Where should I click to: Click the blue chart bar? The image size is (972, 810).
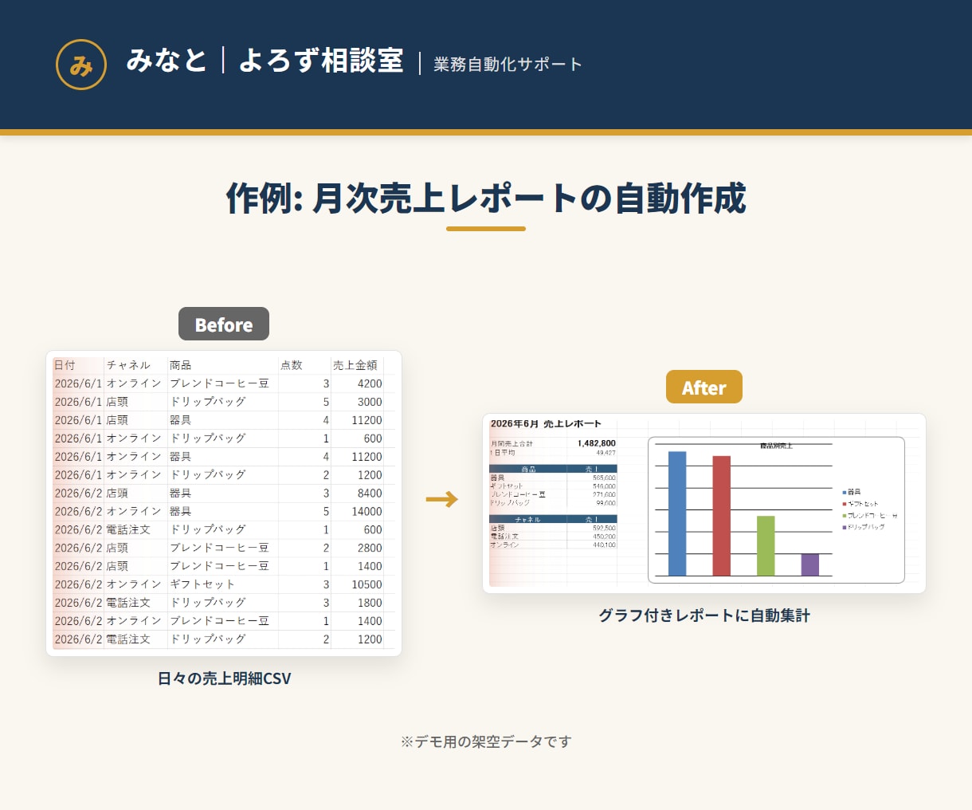click(677, 513)
